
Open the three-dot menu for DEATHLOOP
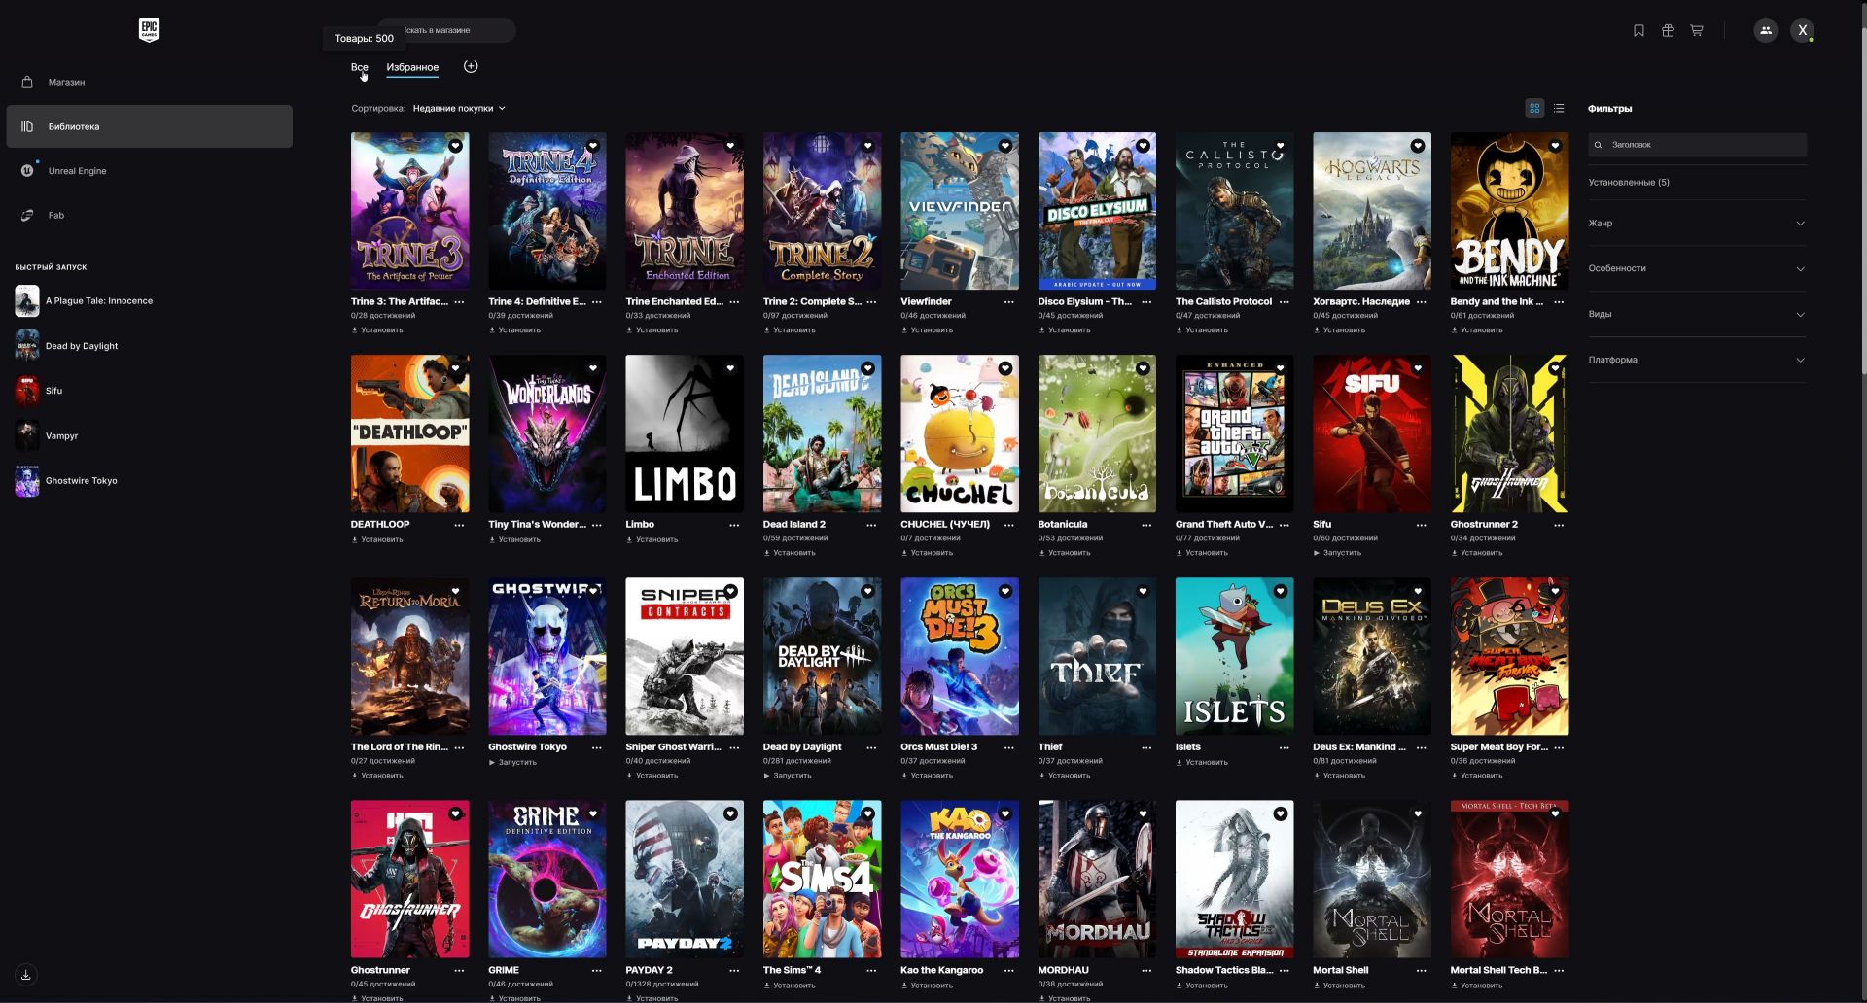click(459, 525)
